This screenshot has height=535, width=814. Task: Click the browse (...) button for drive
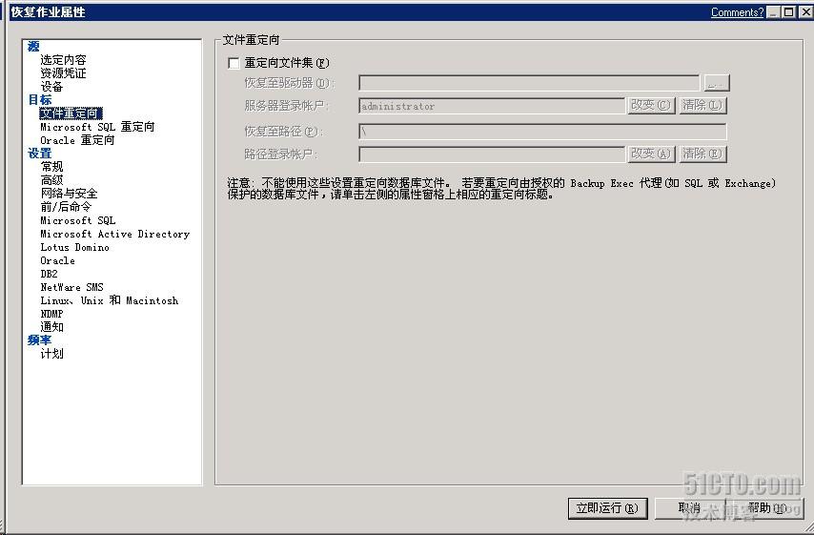tap(717, 83)
